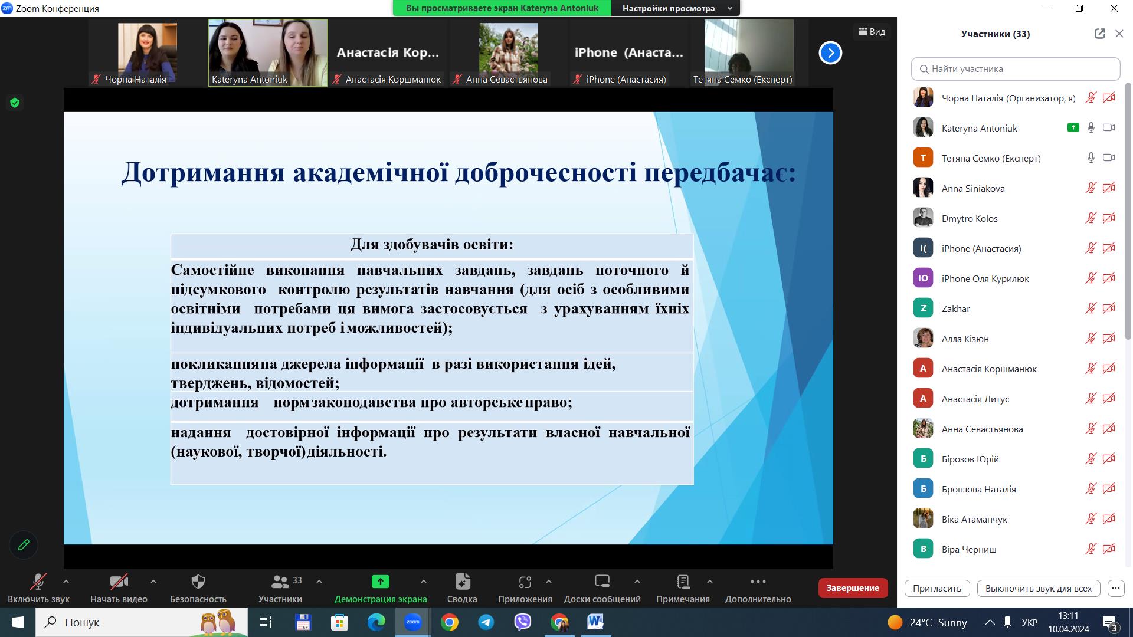Open Telegram from the taskbar

tap(486, 622)
